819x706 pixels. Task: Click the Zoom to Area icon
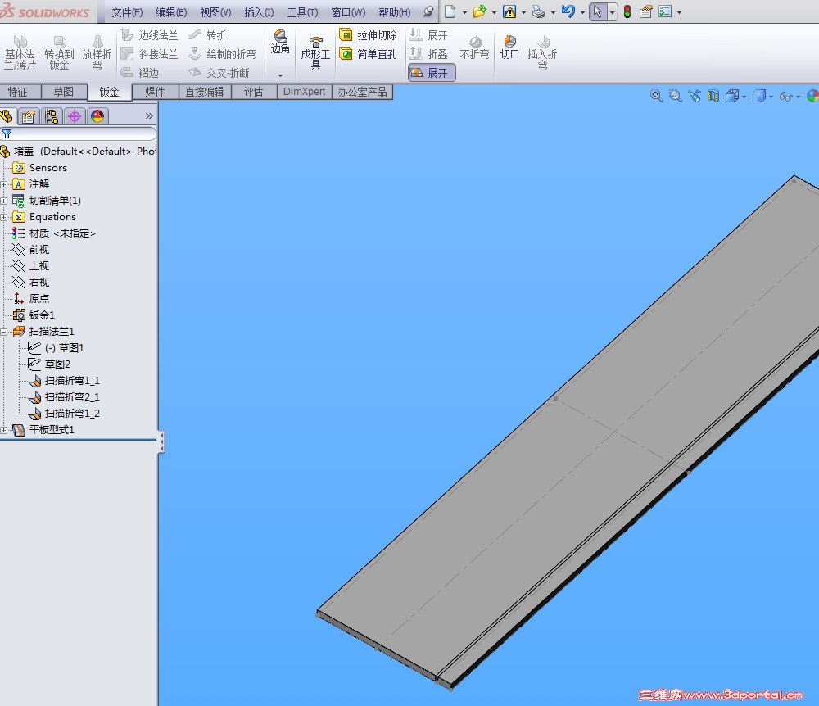click(676, 96)
